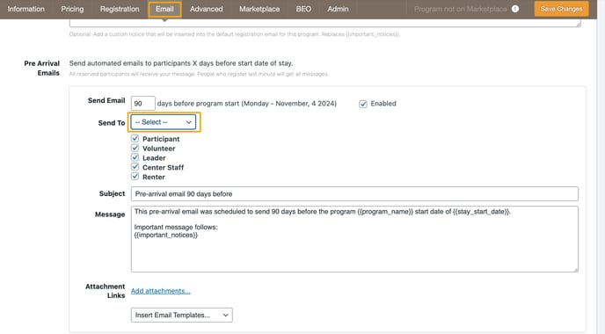Open the Marketplace tab
605x334 pixels.
tap(259, 9)
